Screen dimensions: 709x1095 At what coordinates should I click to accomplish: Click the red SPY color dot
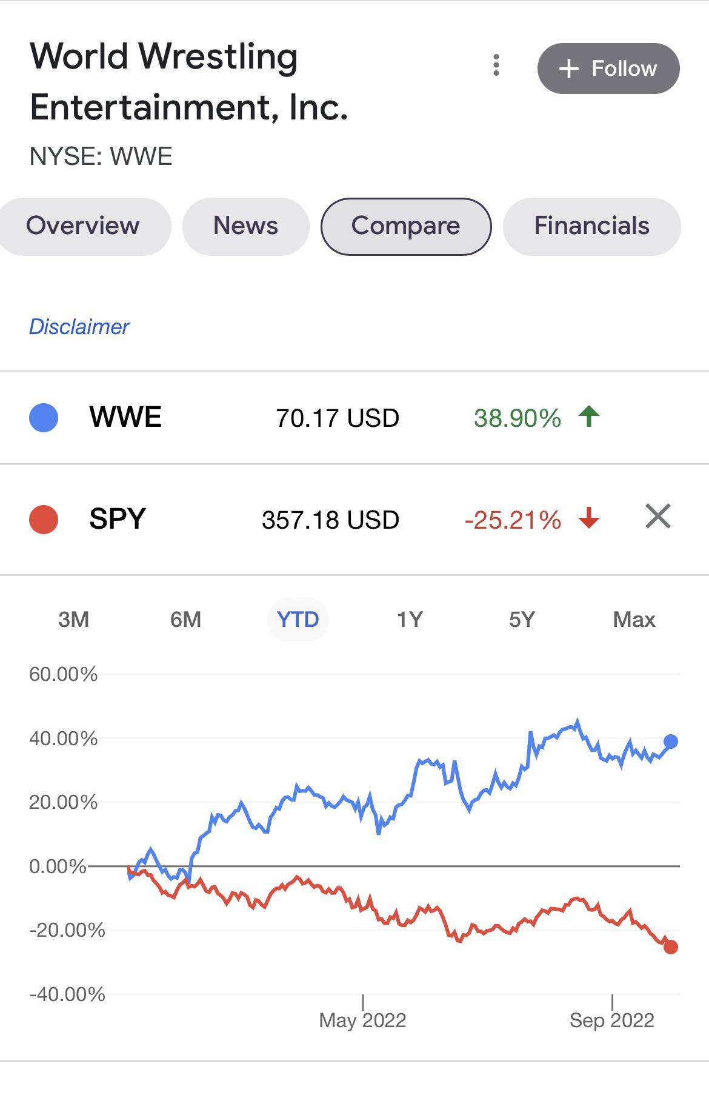pos(44,520)
